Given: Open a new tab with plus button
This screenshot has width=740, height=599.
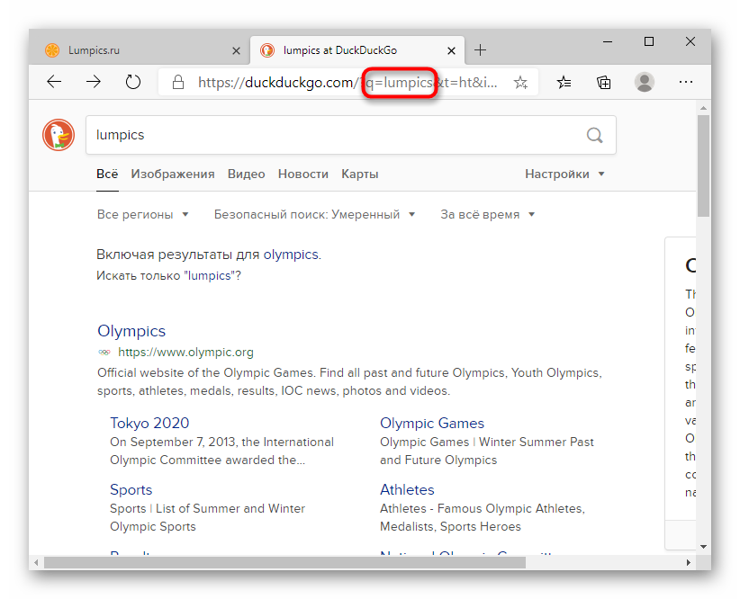Looking at the screenshot, I should (481, 50).
